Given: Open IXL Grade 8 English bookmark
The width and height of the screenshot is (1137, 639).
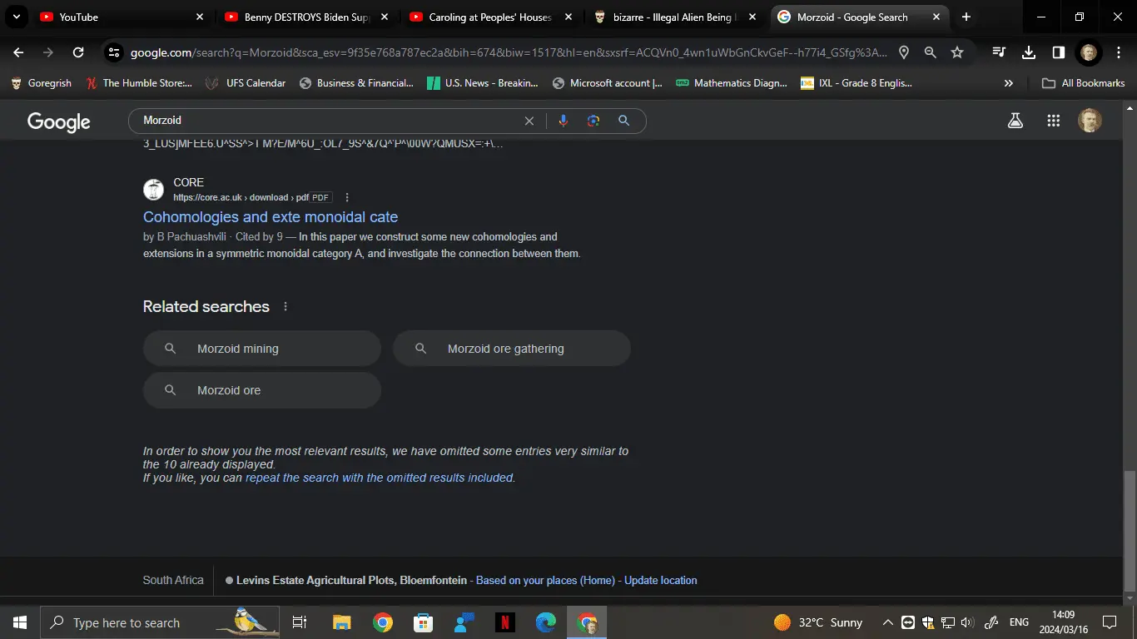Looking at the screenshot, I should tap(856, 83).
